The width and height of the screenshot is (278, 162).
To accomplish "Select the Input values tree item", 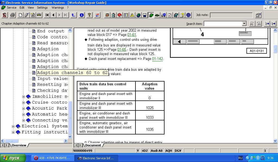I will [x=52, y=79].
